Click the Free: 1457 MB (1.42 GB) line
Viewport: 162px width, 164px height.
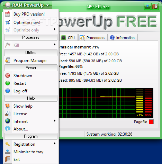89,54
